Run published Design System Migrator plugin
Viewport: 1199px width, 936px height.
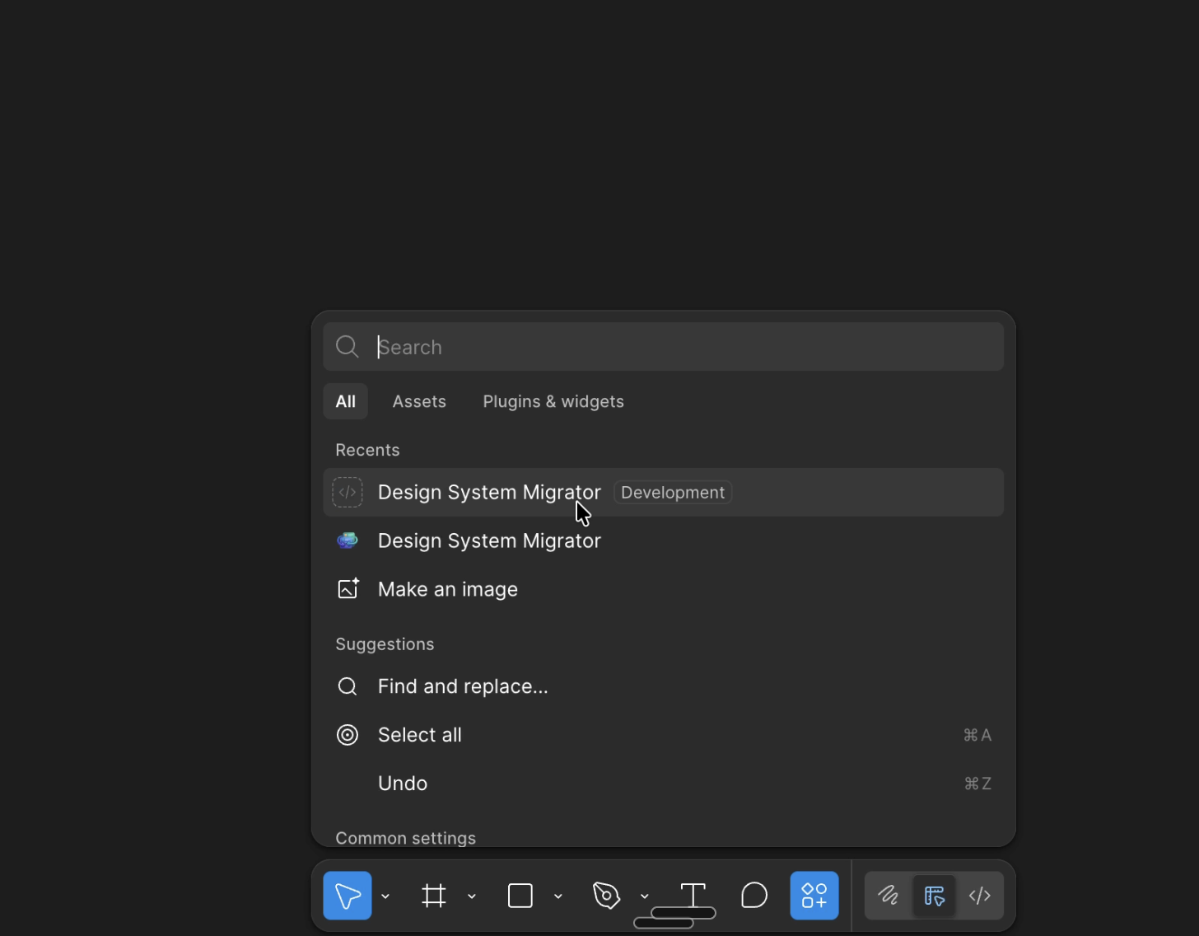coord(663,541)
